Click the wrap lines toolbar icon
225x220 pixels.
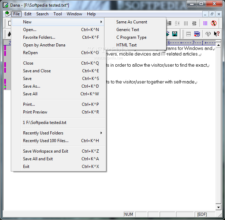(x=194, y=23)
